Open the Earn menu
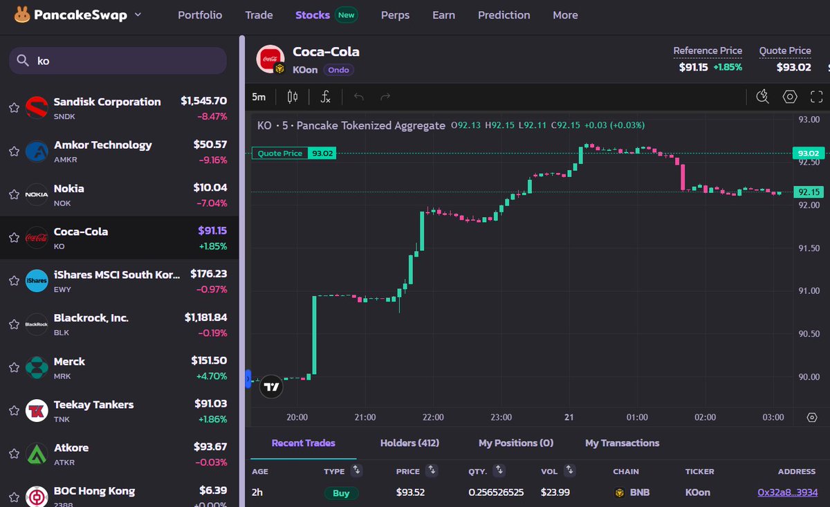830x507 pixels. pyautogui.click(x=443, y=15)
